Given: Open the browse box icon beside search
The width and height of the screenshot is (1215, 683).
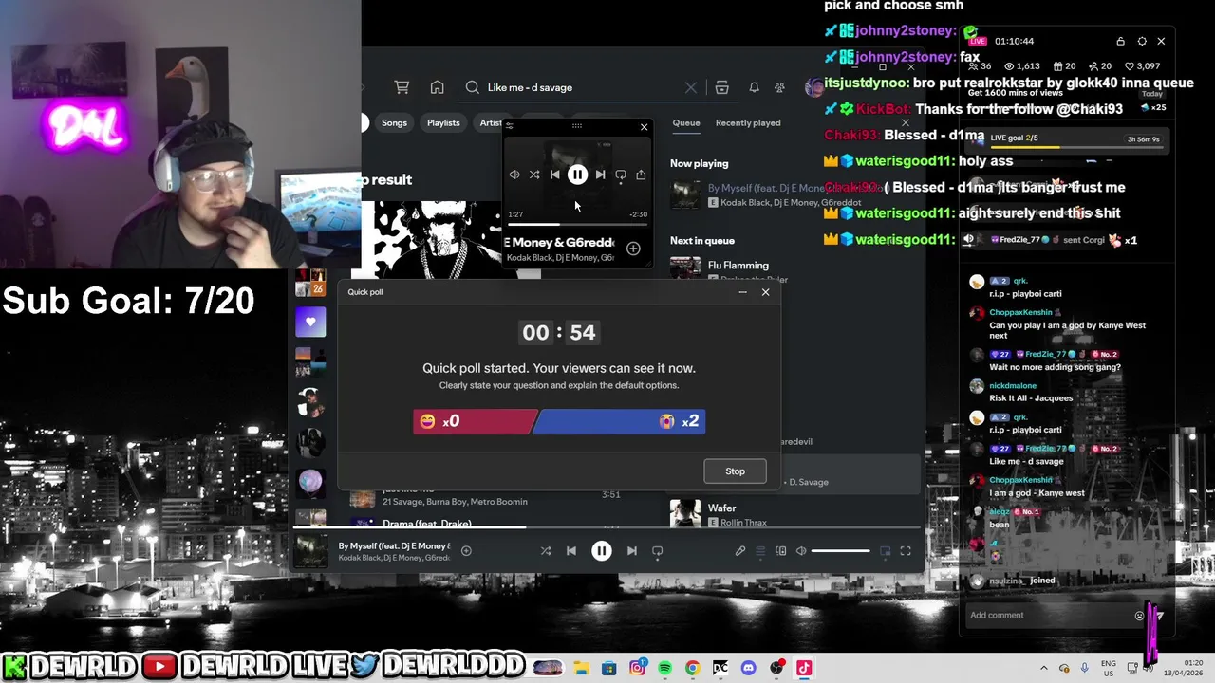Looking at the screenshot, I should [721, 87].
